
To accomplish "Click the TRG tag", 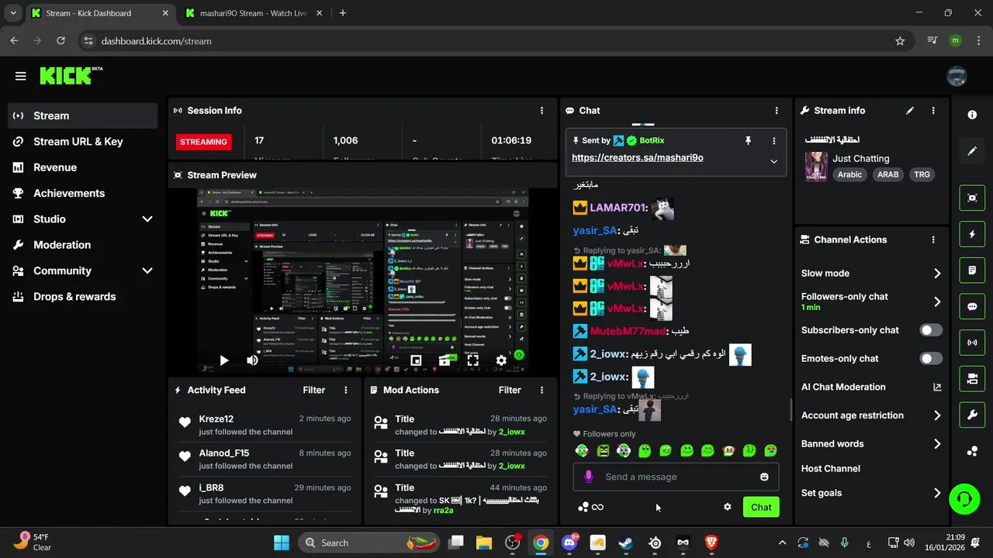I will point(922,174).
